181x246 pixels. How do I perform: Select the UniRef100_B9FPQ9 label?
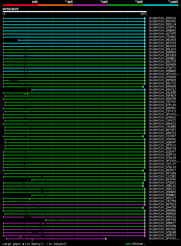pyautogui.click(x=162, y=220)
